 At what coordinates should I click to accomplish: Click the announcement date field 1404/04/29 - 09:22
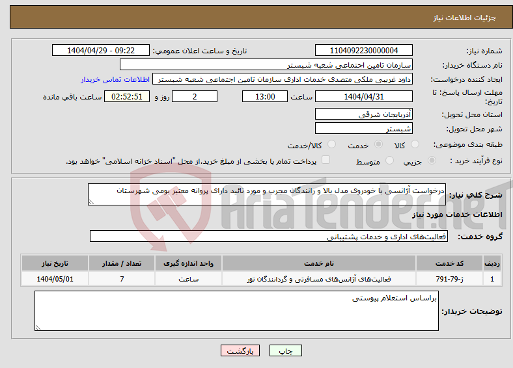(101, 50)
